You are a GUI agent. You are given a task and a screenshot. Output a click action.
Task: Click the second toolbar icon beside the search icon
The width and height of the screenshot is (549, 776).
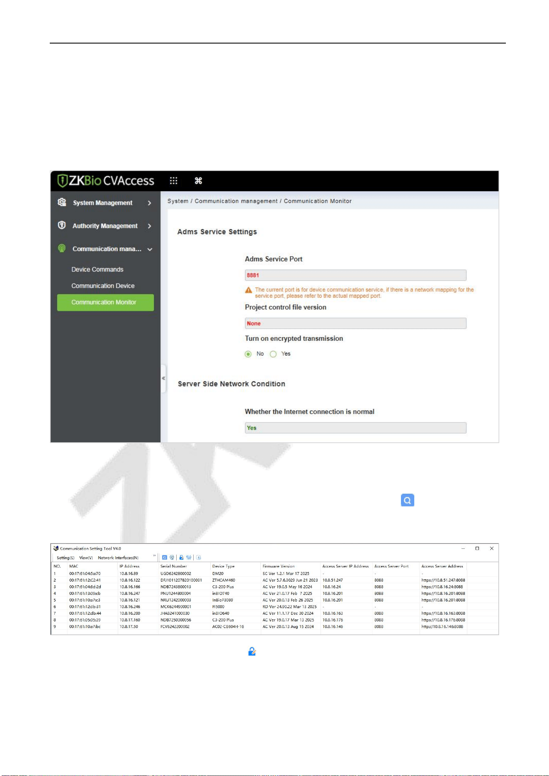(x=172, y=558)
